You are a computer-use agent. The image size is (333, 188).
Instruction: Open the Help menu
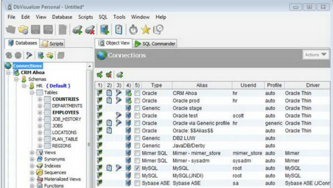click(161, 17)
